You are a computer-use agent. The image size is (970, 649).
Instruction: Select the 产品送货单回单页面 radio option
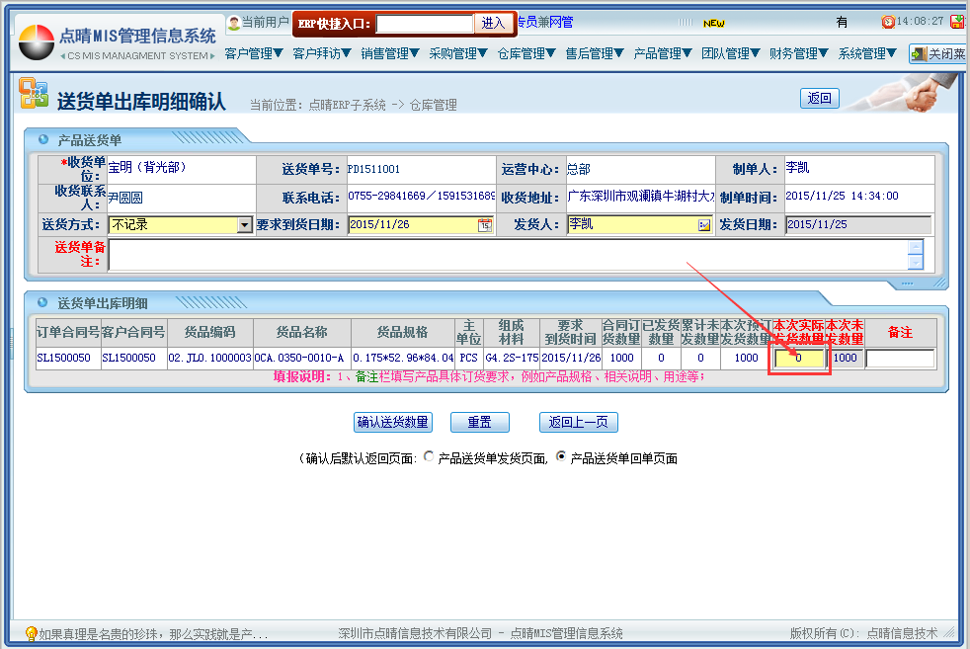(x=562, y=457)
